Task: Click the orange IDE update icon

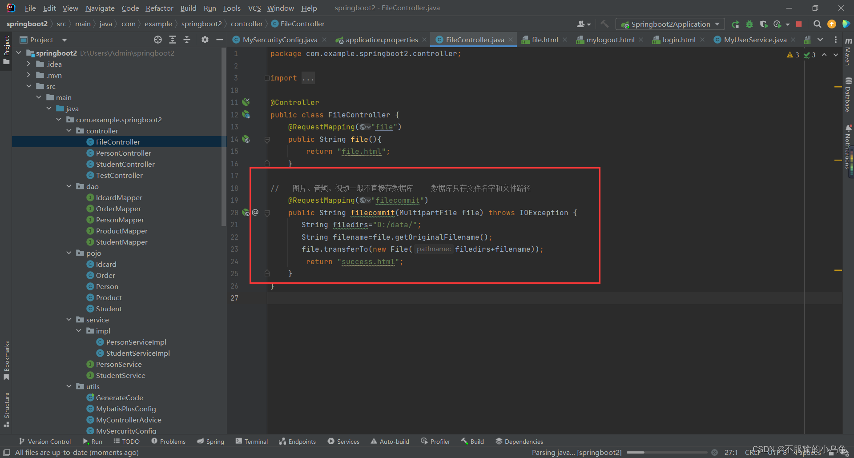Action: coord(831,24)
